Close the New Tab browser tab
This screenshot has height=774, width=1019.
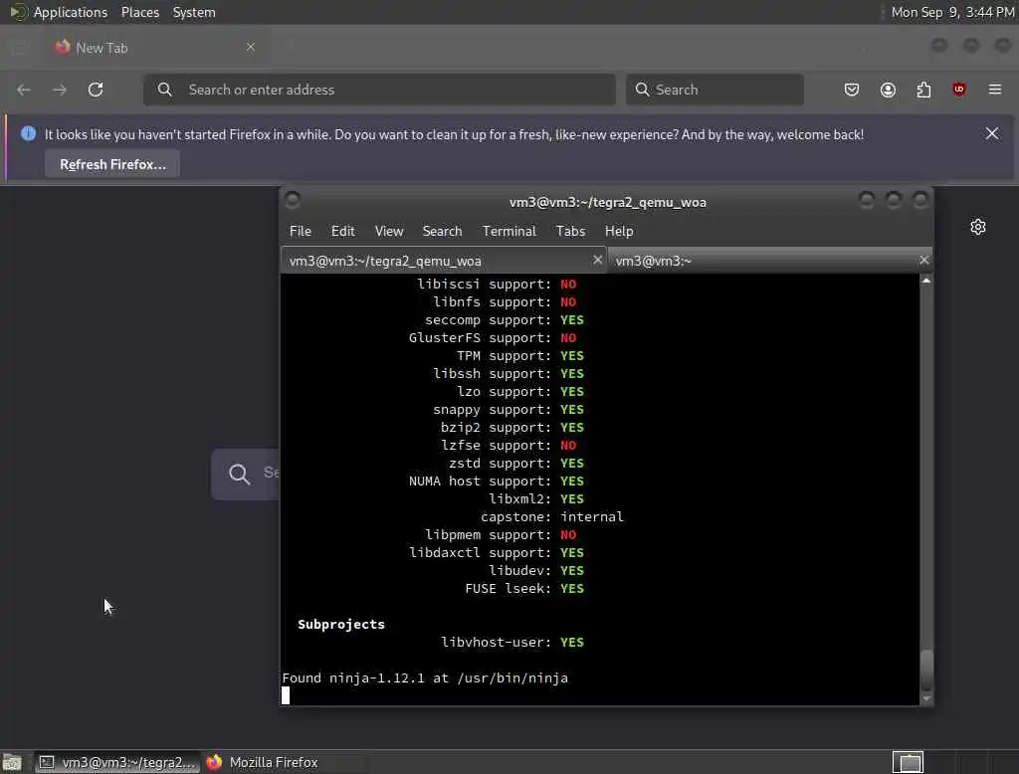251,47
